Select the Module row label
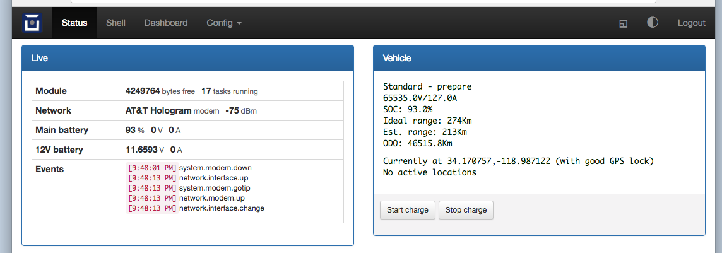Viewport: 722px width, 253px height. [x=51, y=91]
